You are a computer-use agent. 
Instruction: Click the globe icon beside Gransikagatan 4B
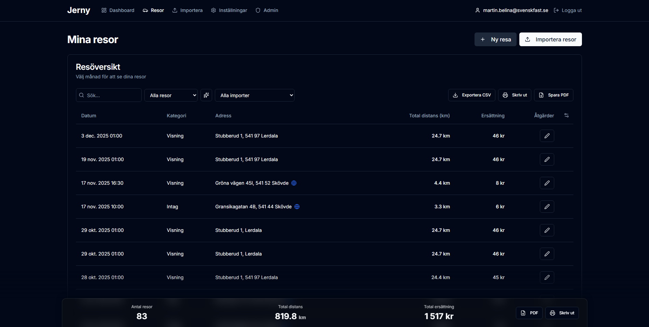pos(297,207)
